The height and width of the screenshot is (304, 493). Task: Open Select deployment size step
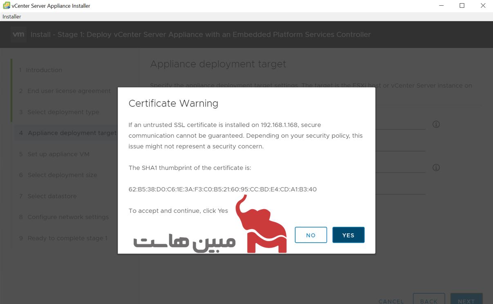(x=62, y=175)
